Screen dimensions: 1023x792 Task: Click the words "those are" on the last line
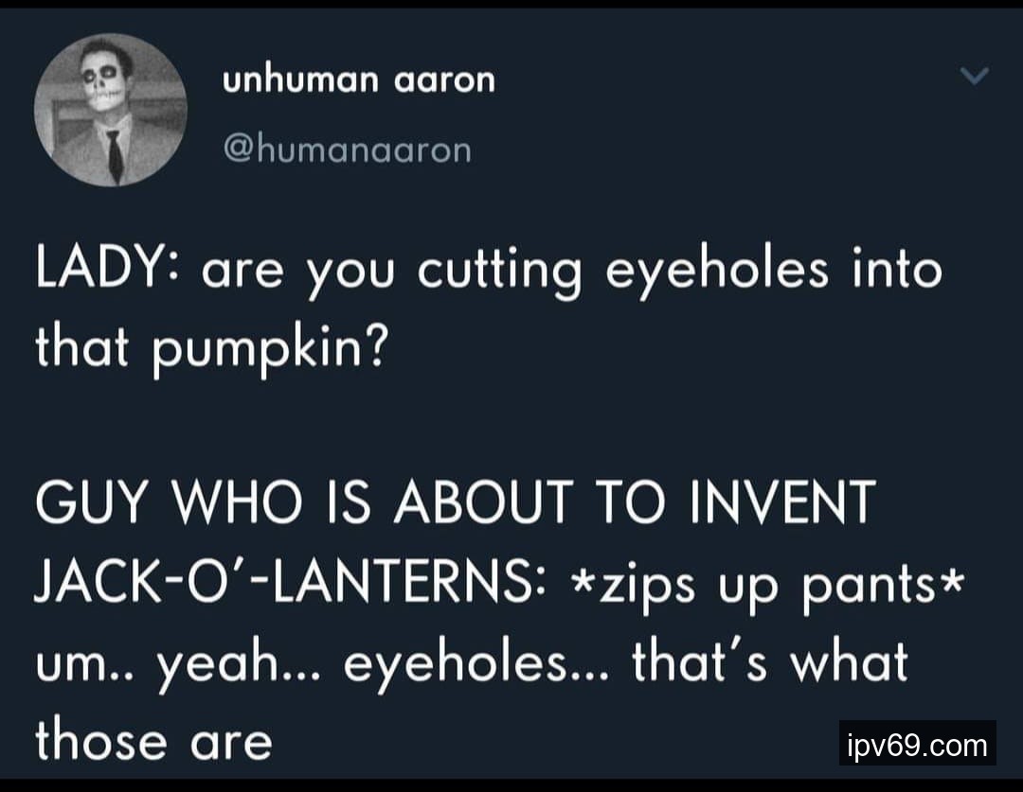(153, 738)
